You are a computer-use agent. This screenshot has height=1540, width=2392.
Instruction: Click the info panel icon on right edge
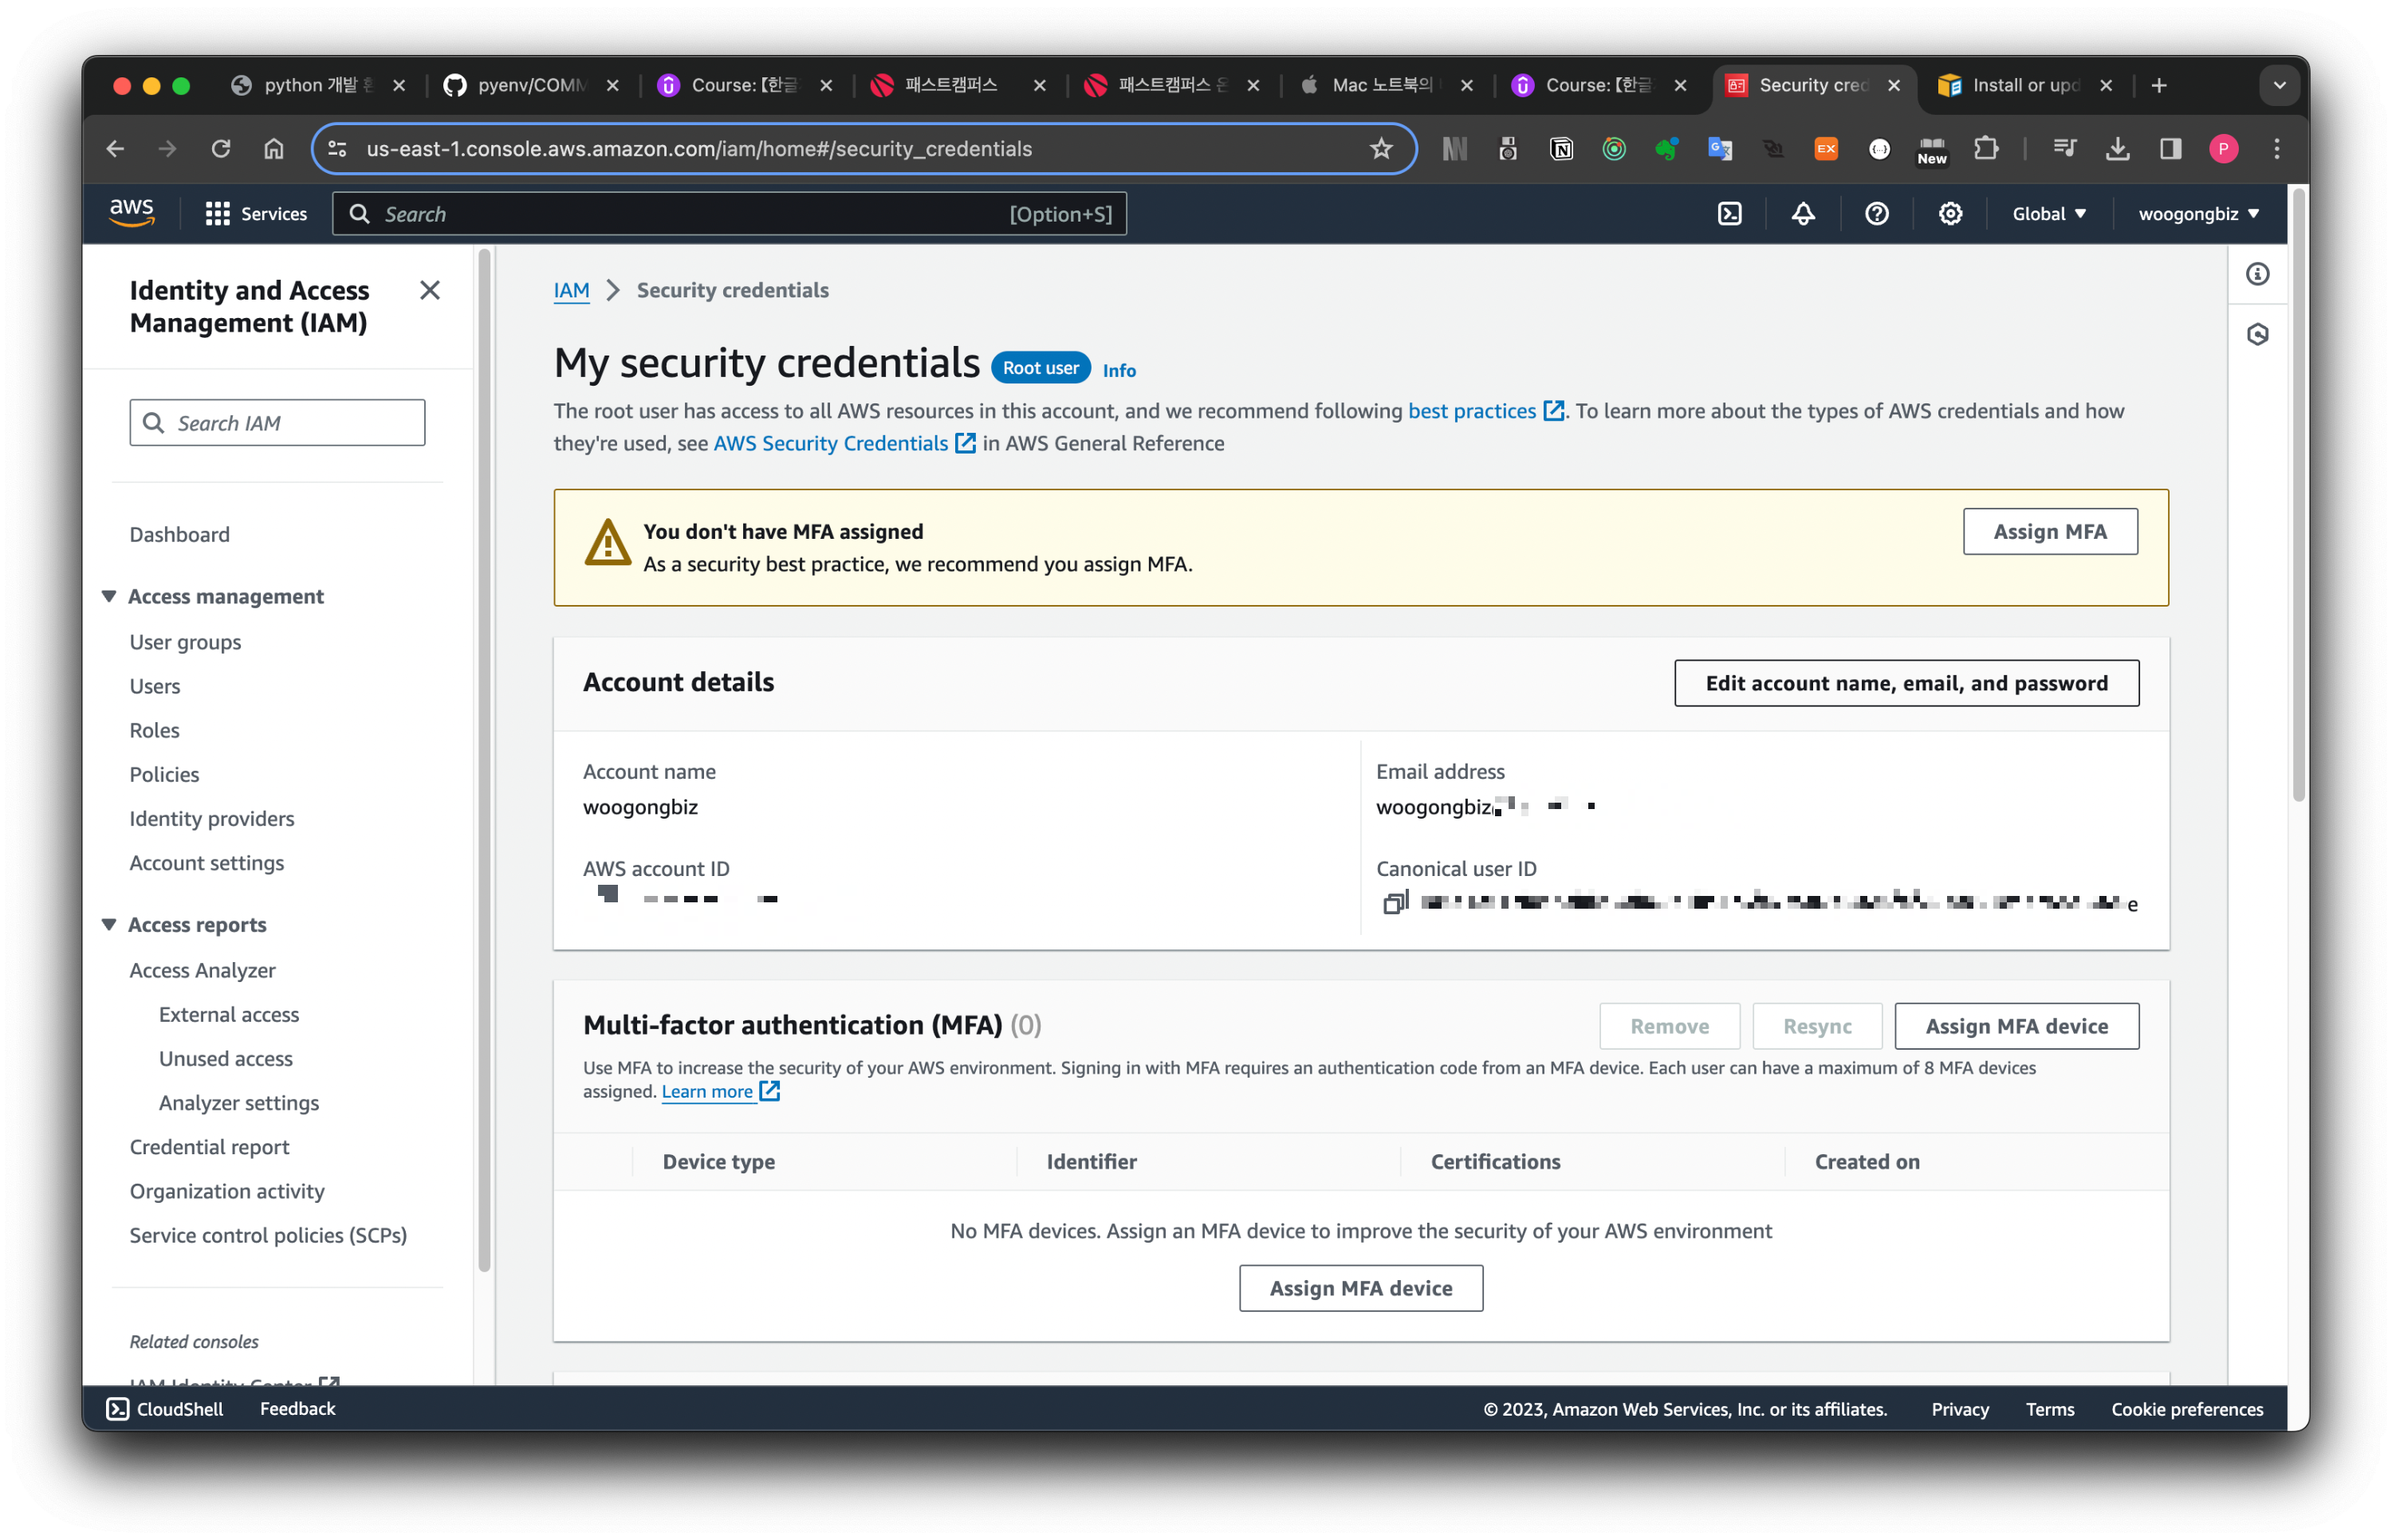pyautogui.click(x=2257, y=274)
